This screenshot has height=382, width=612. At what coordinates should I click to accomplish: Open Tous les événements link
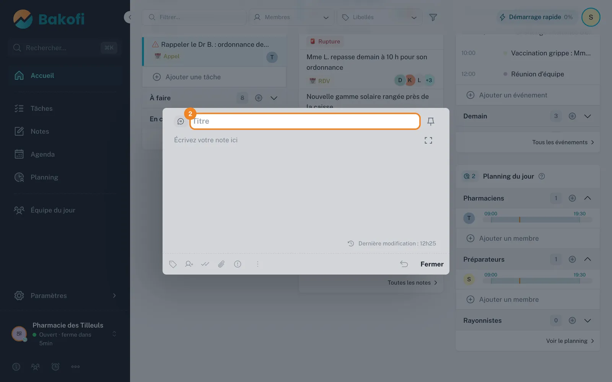click(x=563, y=142)
